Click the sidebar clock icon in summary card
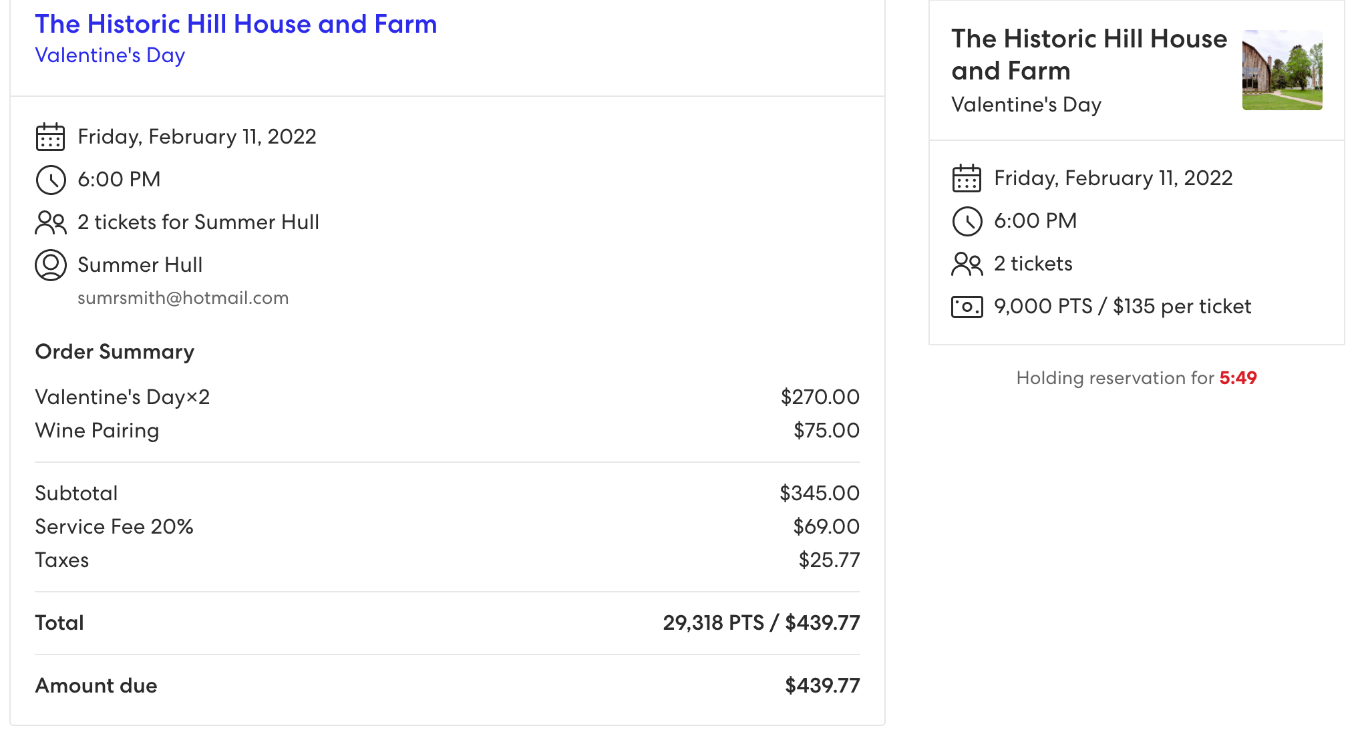This screenshot has height=742, width=1370. tap(967, 221)
